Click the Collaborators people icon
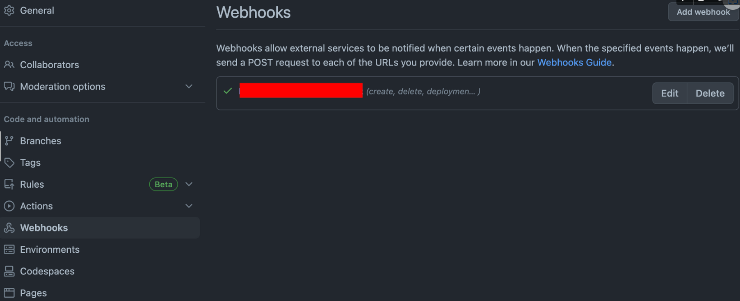This screenshot has height=301, width=740. [x=9, y=65]
